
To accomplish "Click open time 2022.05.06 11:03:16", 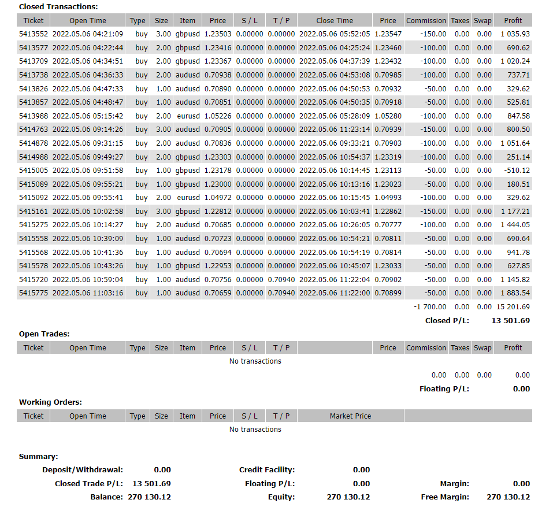I will click(x=88, y=293).
